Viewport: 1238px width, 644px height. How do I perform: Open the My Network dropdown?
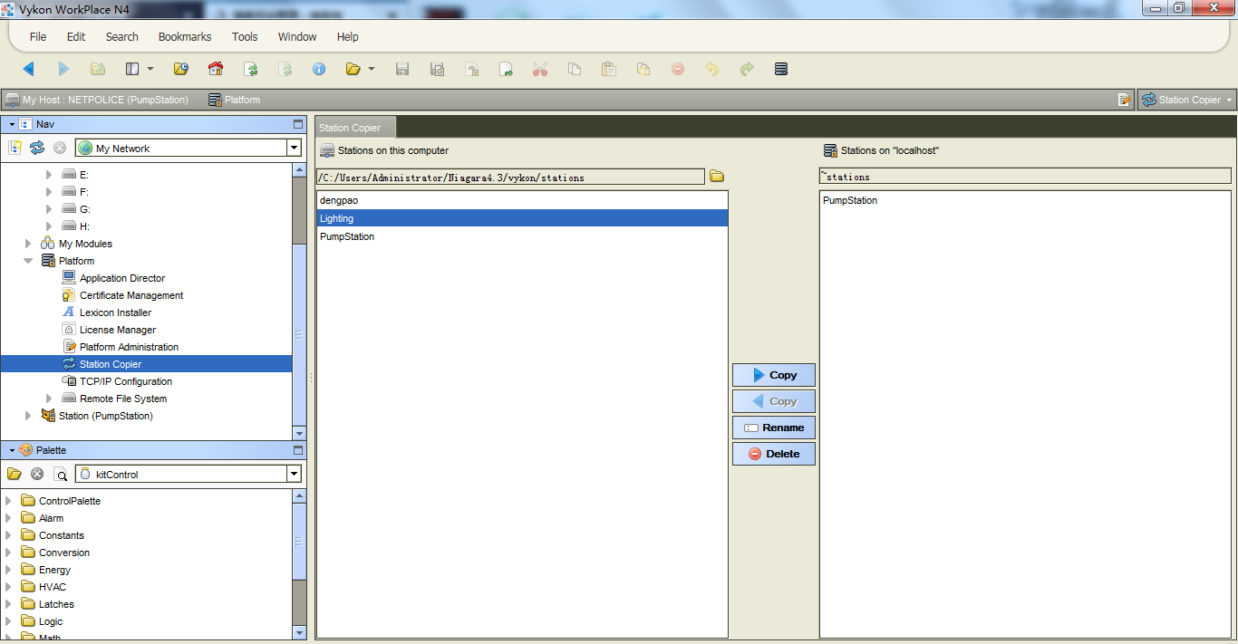[294, 148]
